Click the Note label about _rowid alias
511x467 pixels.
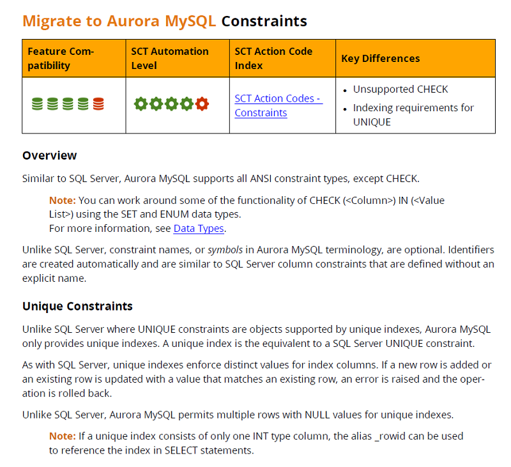click(62, 436)
